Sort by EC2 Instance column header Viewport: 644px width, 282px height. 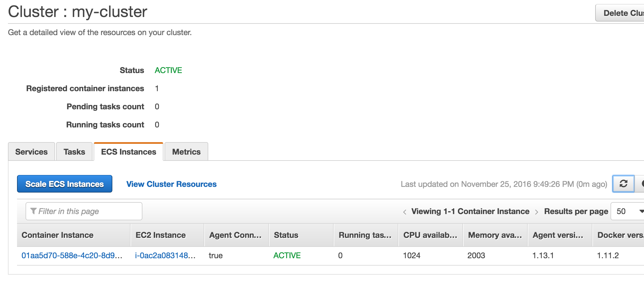pyautogui.click(x=167, y=235)
